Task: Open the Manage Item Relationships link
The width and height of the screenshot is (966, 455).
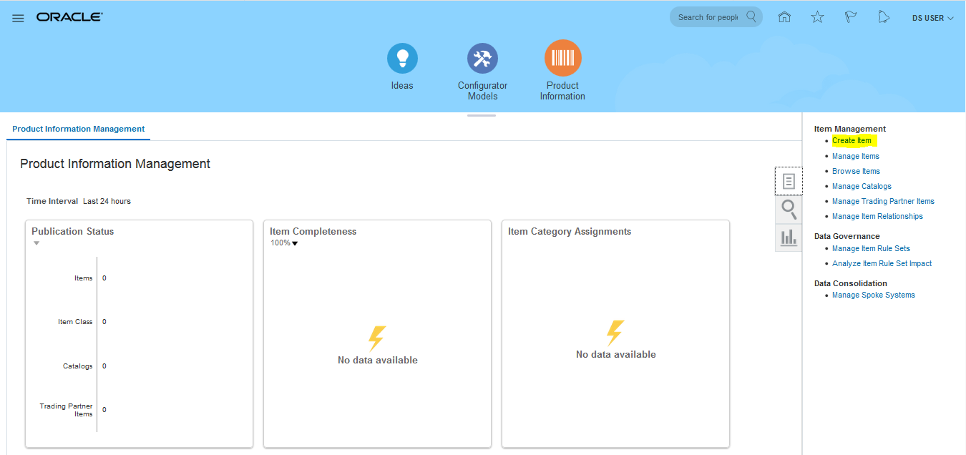Action: coord(877,216)
